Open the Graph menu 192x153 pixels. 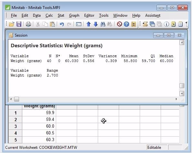(74, 15)
